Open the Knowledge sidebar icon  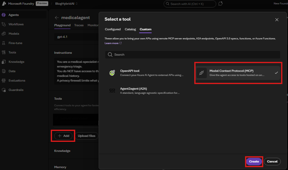click(4, 62)
